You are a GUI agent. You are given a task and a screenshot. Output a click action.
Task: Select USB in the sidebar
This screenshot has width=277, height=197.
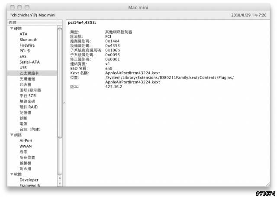23,68
